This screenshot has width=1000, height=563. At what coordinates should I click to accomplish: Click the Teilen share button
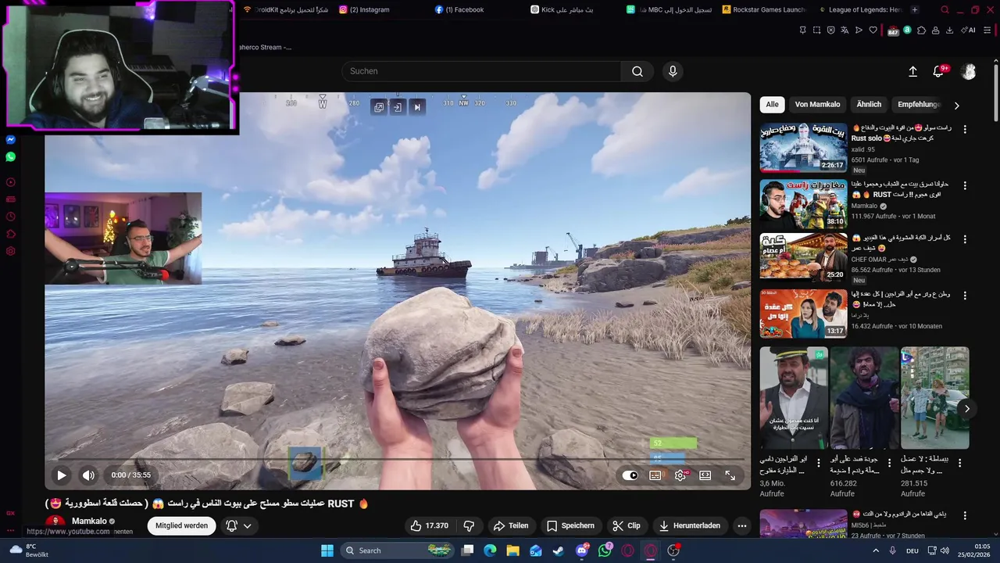click(511, 525)
